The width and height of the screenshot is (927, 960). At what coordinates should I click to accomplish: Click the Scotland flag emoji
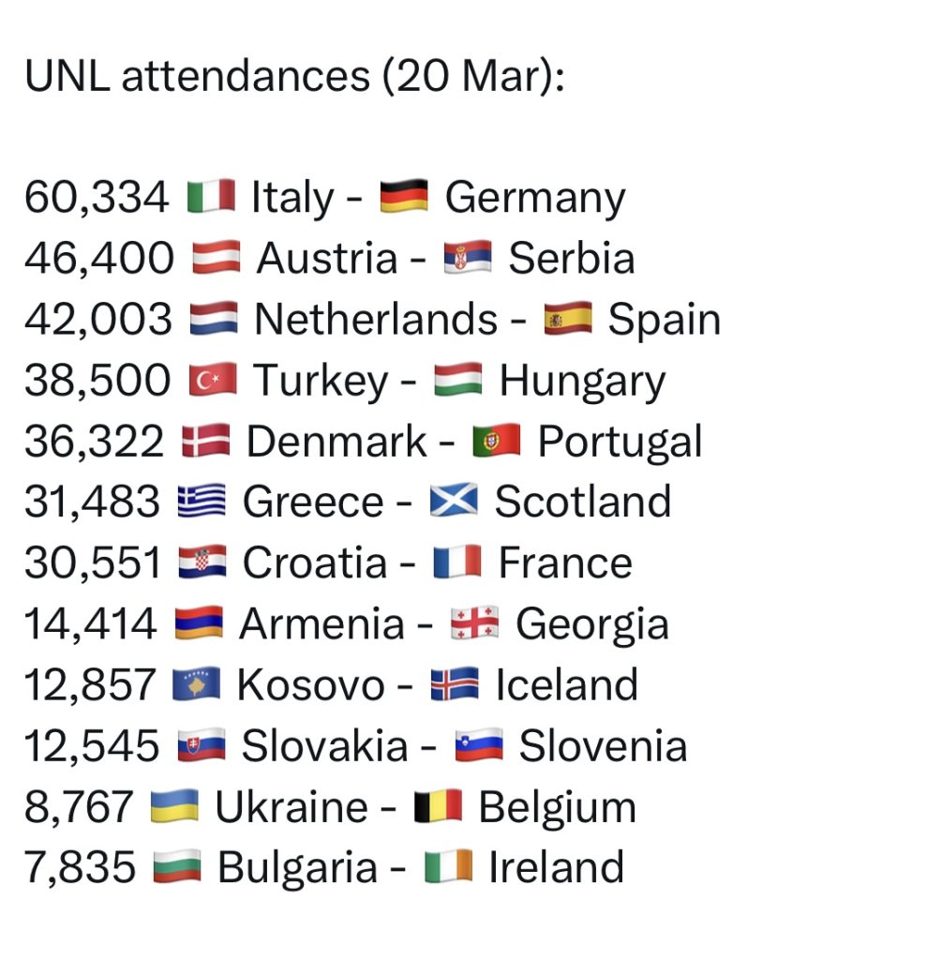(455, 502)
